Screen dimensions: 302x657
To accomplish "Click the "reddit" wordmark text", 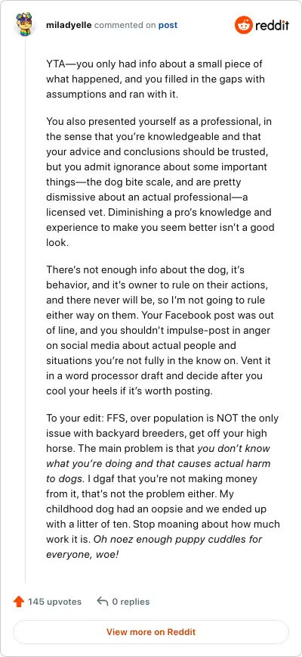I will point(272,26).
